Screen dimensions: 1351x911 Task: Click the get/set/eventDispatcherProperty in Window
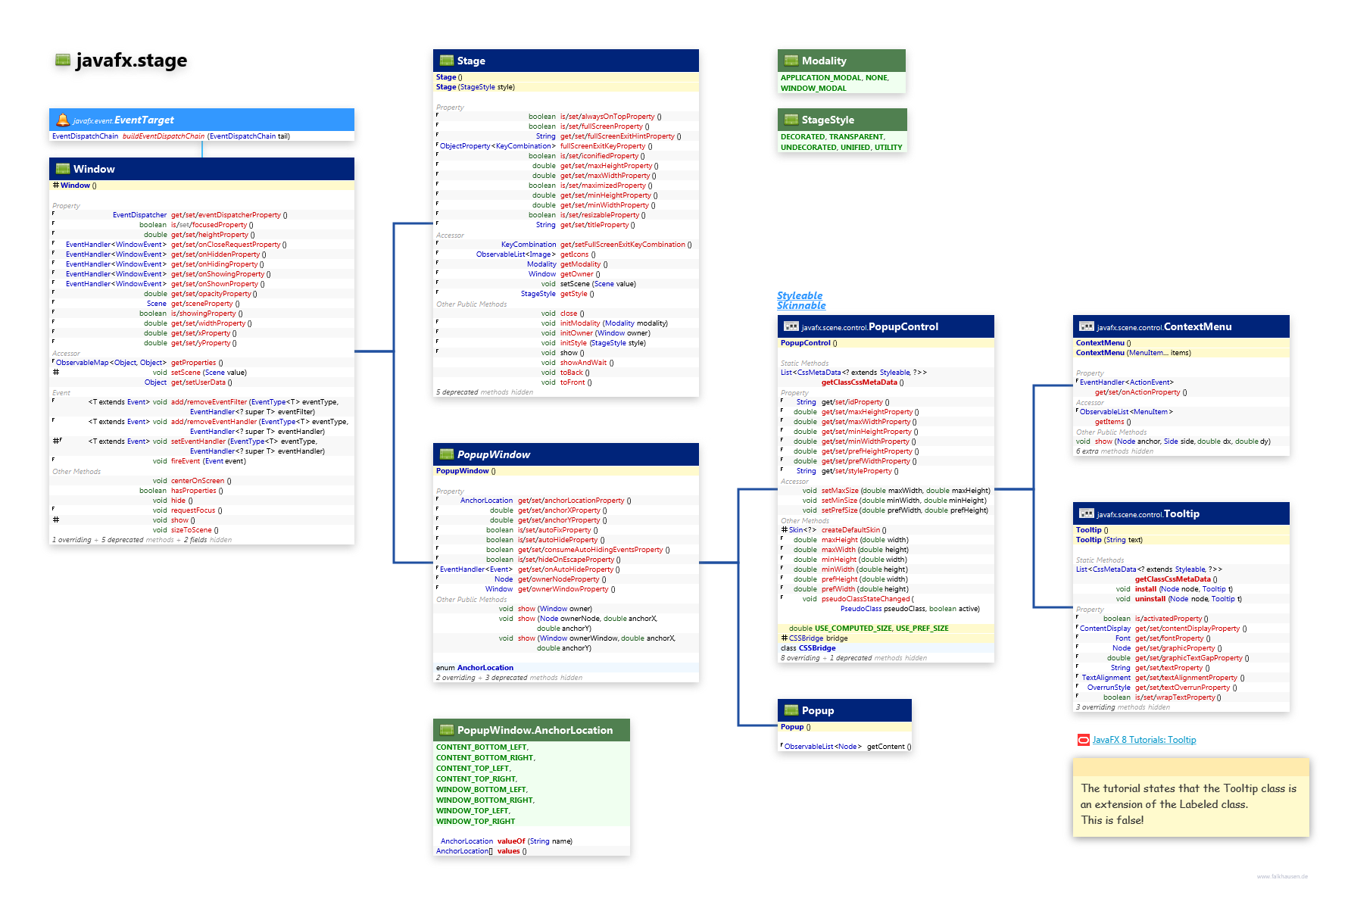point(226,215)
